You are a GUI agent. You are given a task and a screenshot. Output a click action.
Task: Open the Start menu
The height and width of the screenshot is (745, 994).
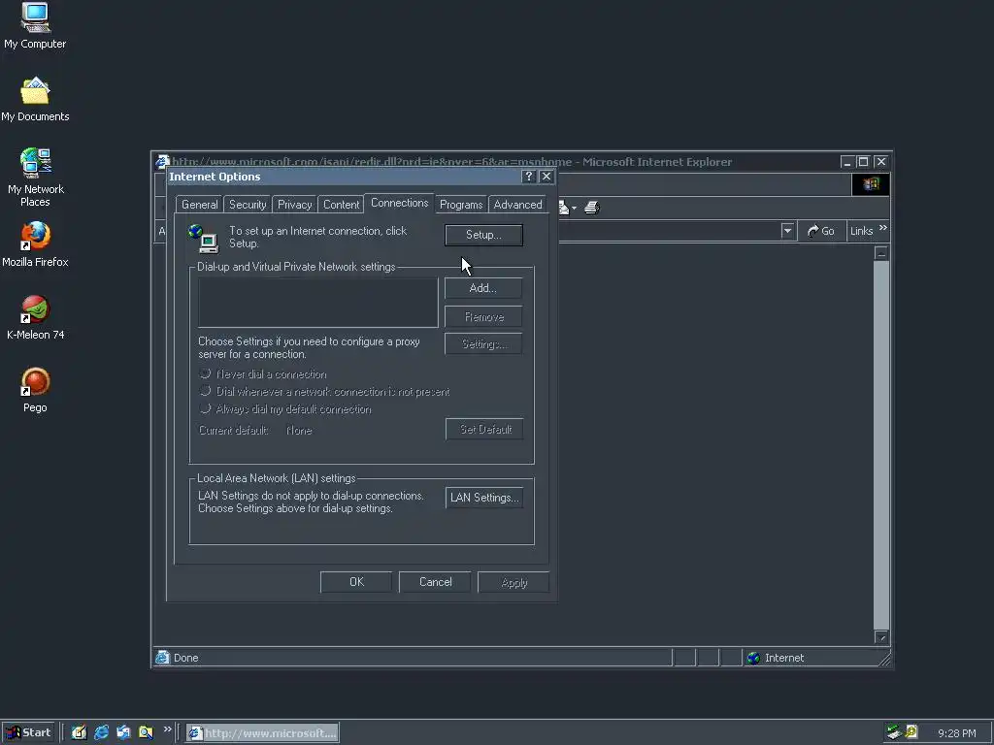click(28, 732)
